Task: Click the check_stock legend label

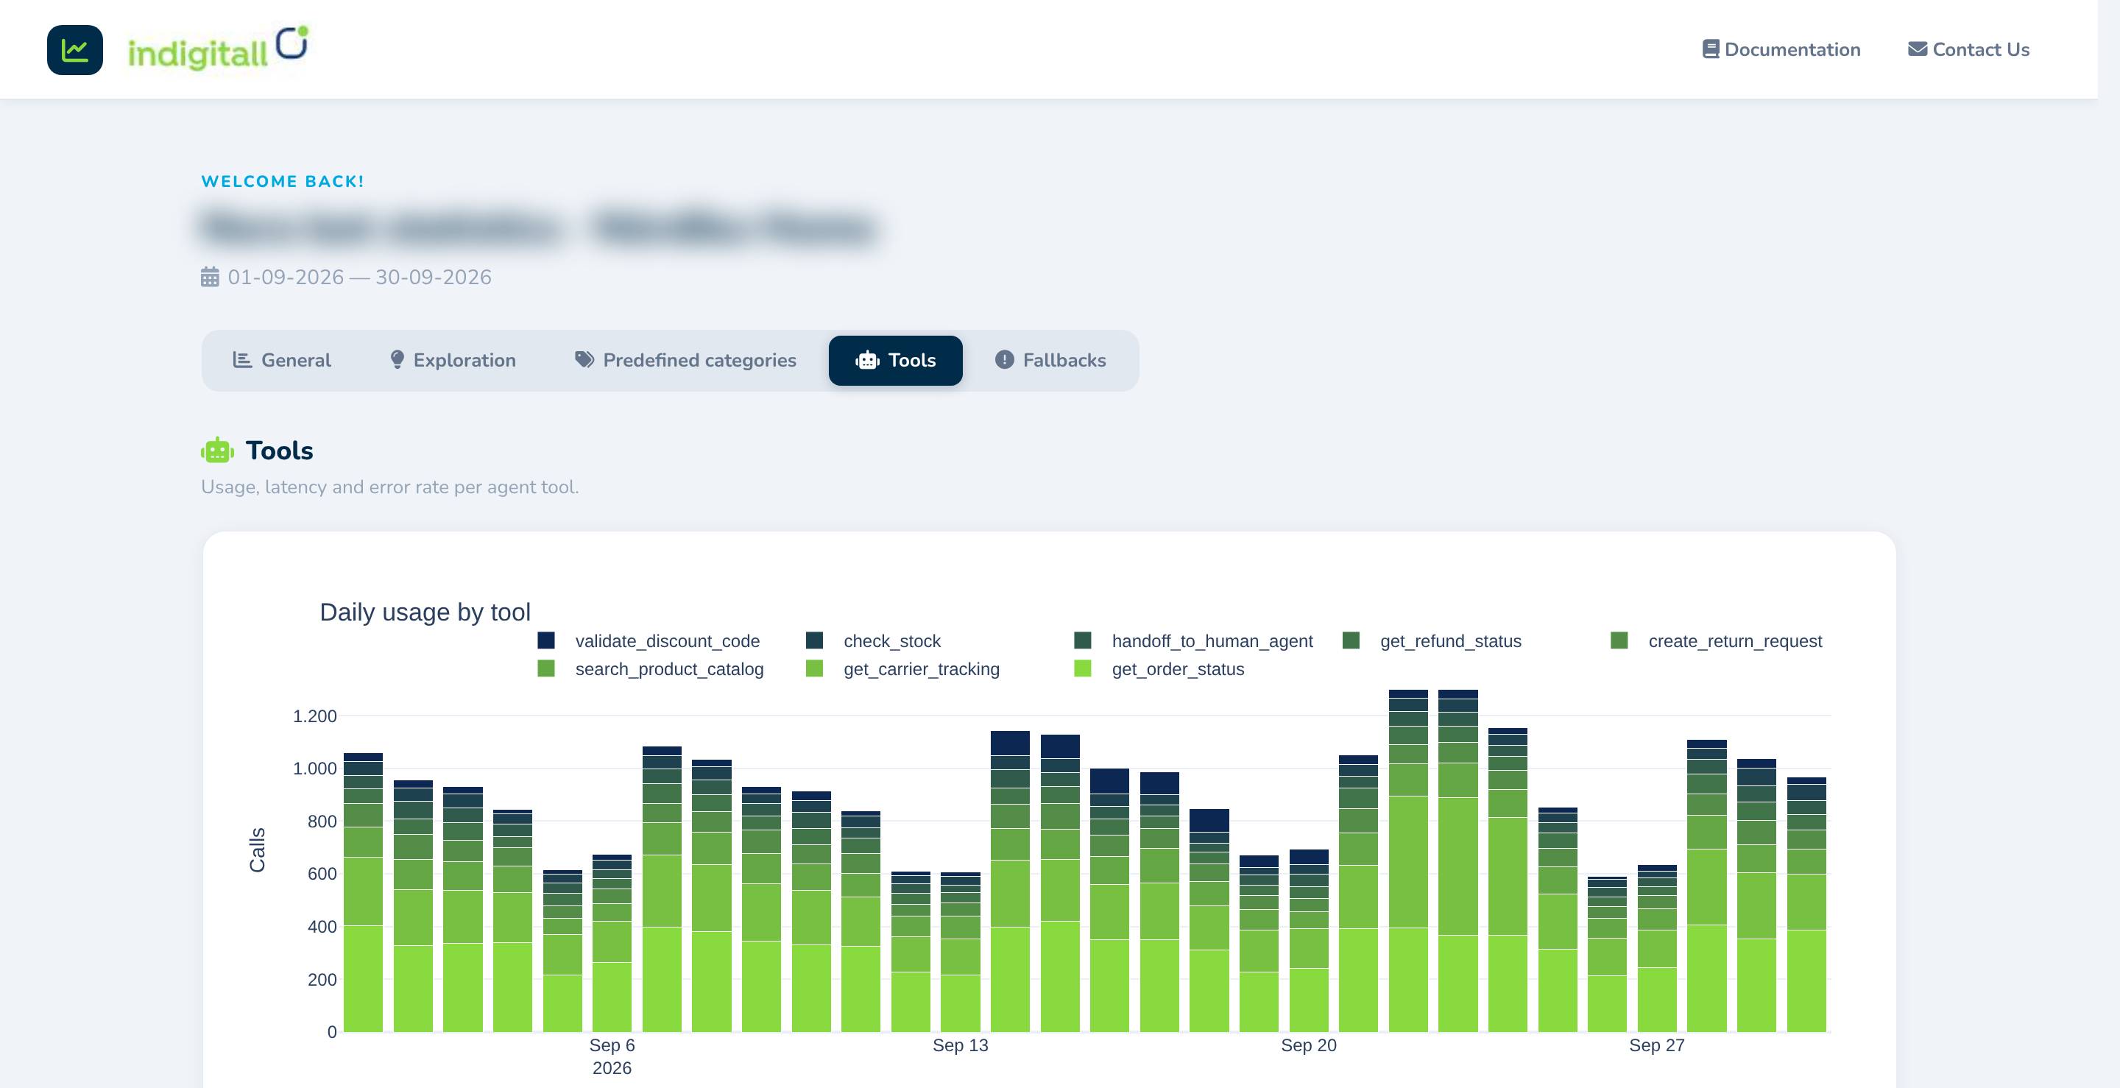Action: click(892, 641)
